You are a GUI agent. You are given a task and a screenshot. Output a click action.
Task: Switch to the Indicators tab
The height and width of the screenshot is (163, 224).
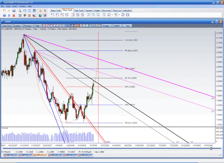(x=127, y=10)
